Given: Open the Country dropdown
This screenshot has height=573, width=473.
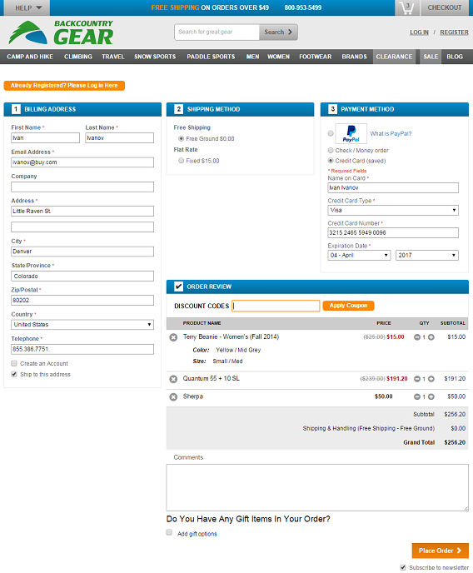Looking at the screenshot, I should [82, 325].
